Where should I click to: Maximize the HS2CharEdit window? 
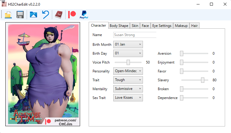[211, 4]
